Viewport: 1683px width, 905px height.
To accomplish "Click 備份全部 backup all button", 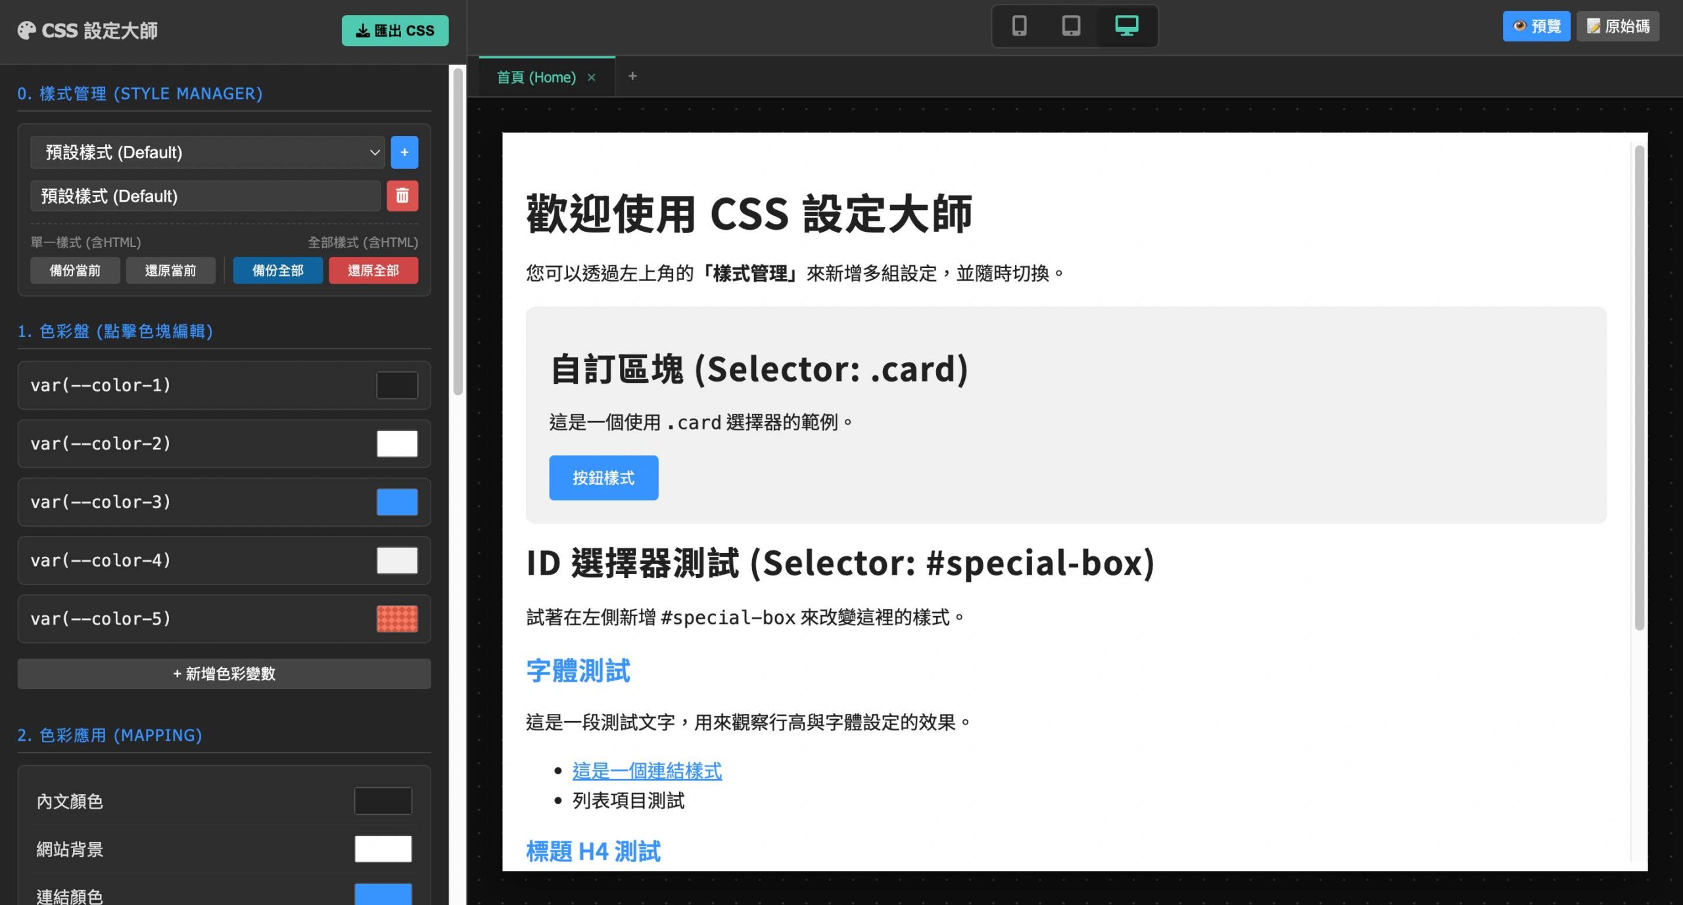I will tap(277, 271).
